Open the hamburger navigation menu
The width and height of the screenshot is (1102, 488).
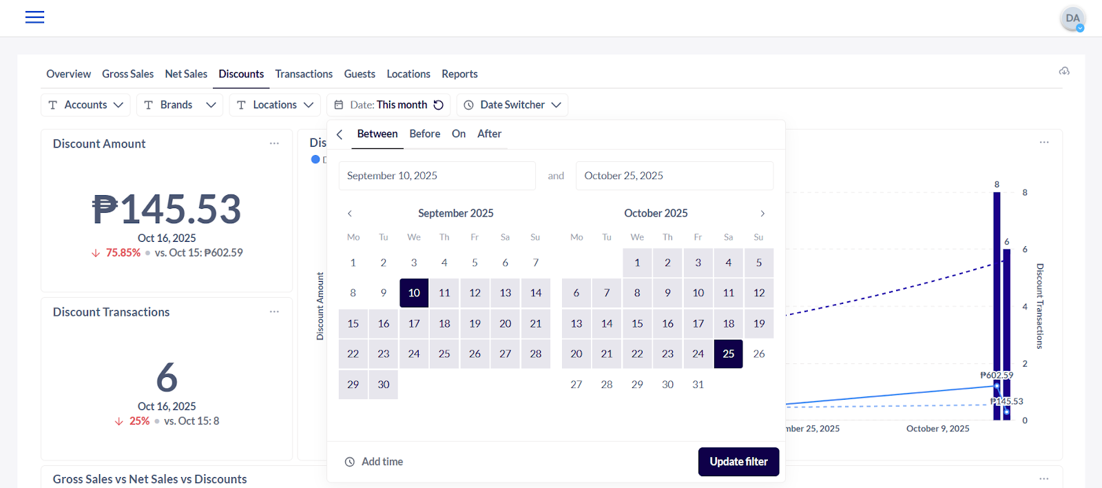point(34,17)
